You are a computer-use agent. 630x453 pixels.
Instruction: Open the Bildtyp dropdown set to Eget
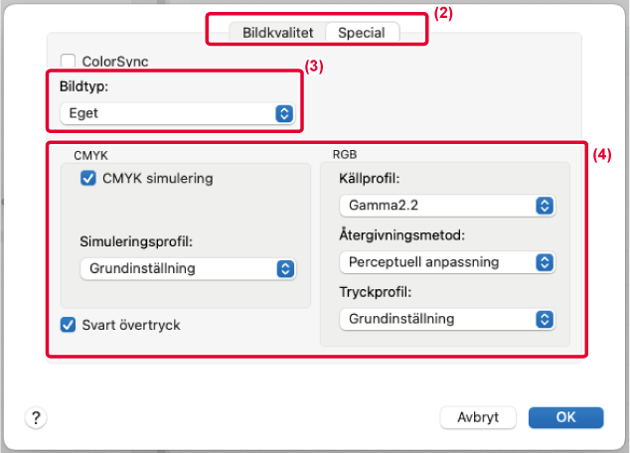click(176, 113)
